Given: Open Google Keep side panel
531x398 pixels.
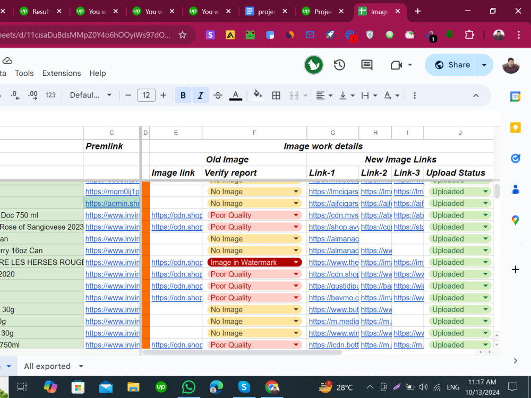Looking at the screenshot, I should tap(516, 127).
